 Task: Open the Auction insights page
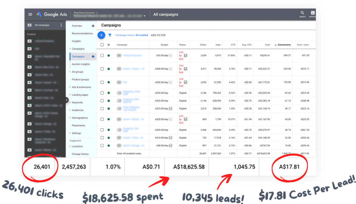pyautogui.click(x=81, y=64)
